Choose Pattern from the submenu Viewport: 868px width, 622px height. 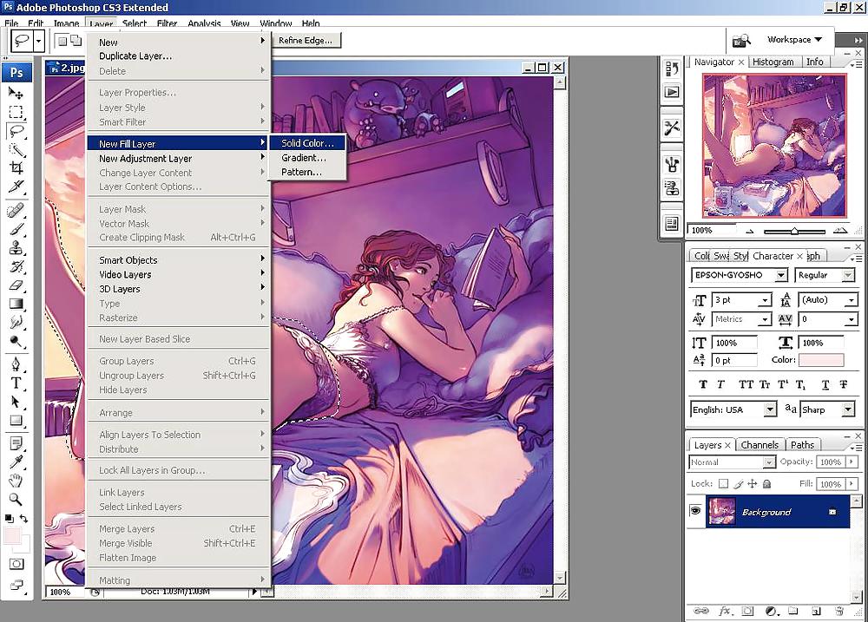[x=307, y=172]
